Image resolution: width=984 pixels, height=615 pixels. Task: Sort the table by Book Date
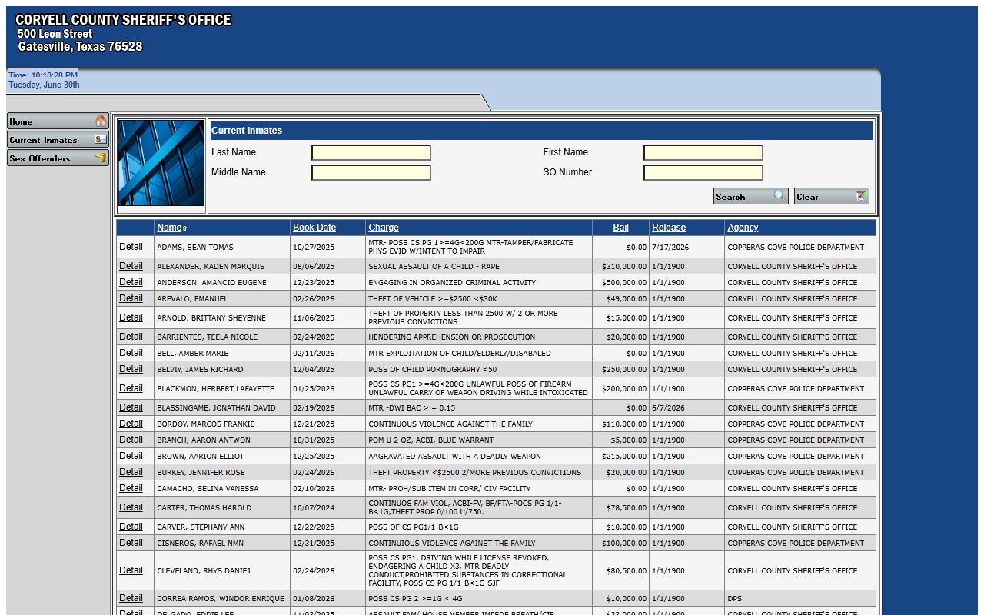point(314,228)
